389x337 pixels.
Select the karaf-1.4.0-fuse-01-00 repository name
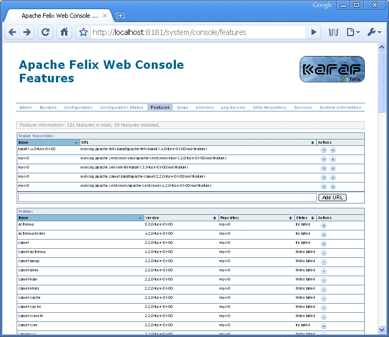click(37, 149)
